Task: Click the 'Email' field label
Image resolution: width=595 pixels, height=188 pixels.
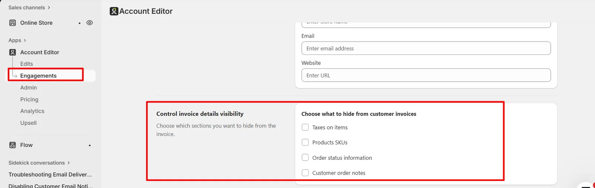Action: pos(308,36)
